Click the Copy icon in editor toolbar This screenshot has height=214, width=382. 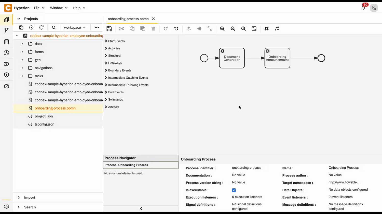tap(132, 29)
